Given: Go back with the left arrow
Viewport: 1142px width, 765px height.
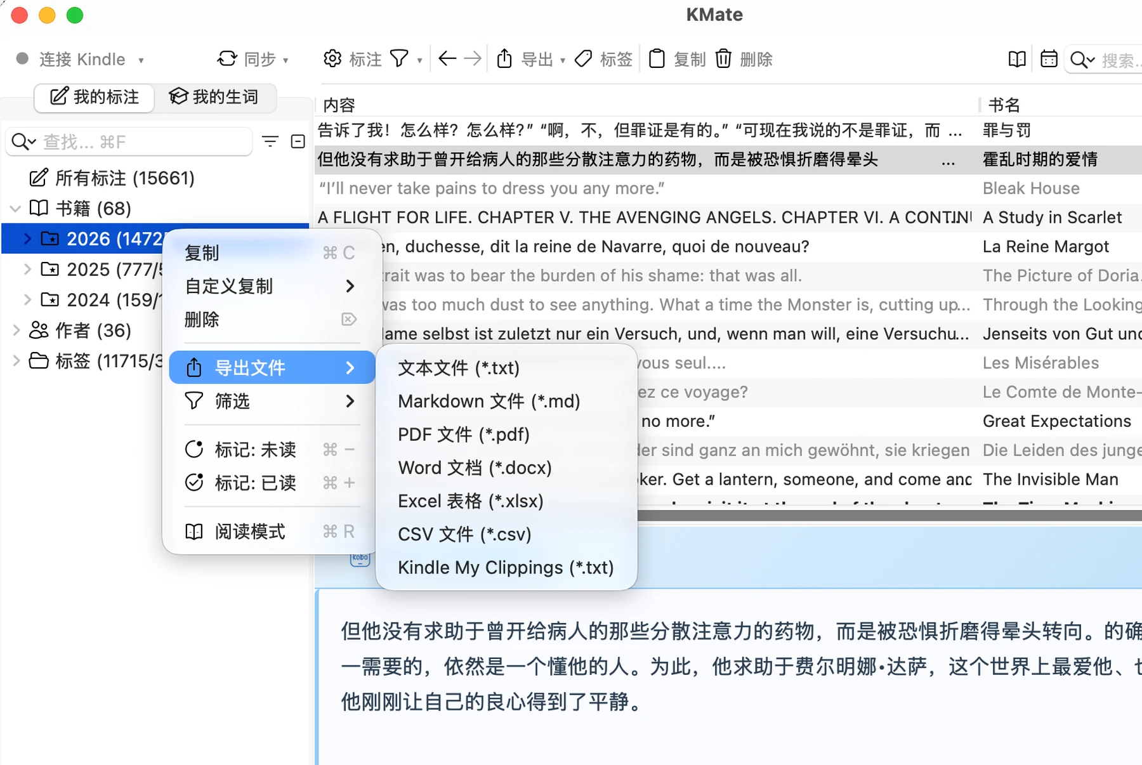Looking at the screenshot, I should coord(447,59).
